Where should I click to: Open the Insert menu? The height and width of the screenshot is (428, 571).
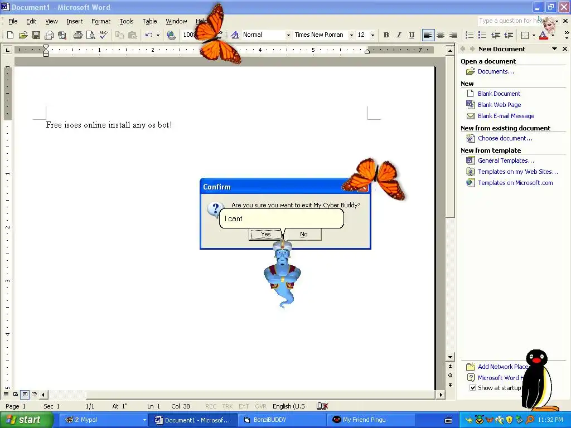(x=74, y=21)
